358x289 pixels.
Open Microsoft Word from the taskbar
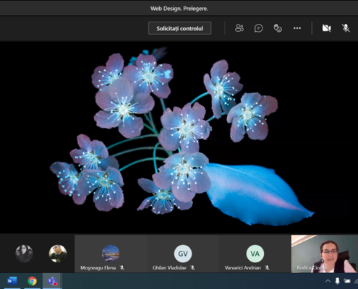coord(12,281)
